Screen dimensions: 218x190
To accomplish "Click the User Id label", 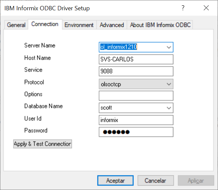I will click(33, 118).
